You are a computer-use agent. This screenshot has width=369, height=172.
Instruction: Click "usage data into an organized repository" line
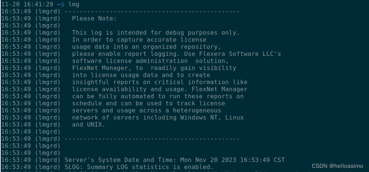(146, 47)
